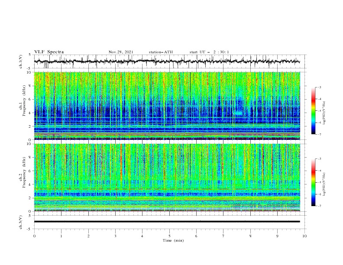Click tick label "4" on the time axis
Image resolution: width=343 pixels, height=265 pixels.
142,236
